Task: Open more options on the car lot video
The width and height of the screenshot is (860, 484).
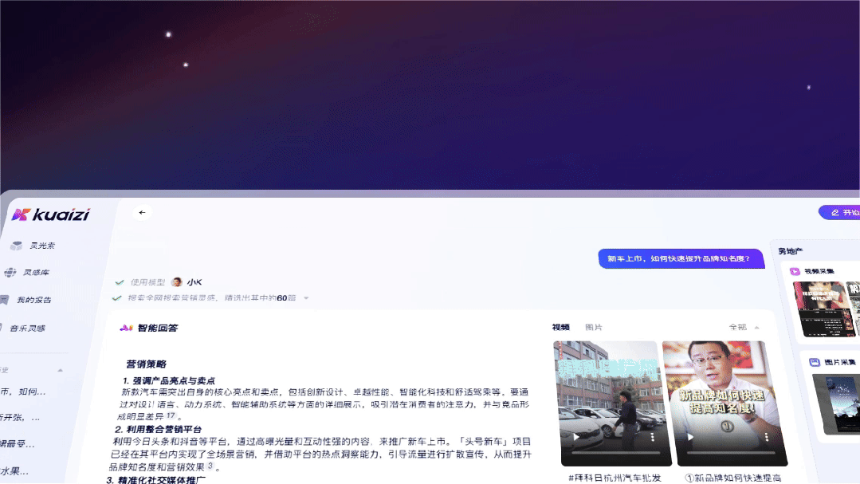Action: click(x=652, y=437)
